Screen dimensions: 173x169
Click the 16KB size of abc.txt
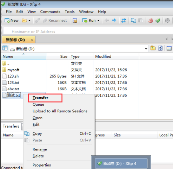62,89
